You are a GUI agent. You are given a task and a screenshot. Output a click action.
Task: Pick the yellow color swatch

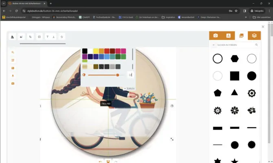[96, 51]
